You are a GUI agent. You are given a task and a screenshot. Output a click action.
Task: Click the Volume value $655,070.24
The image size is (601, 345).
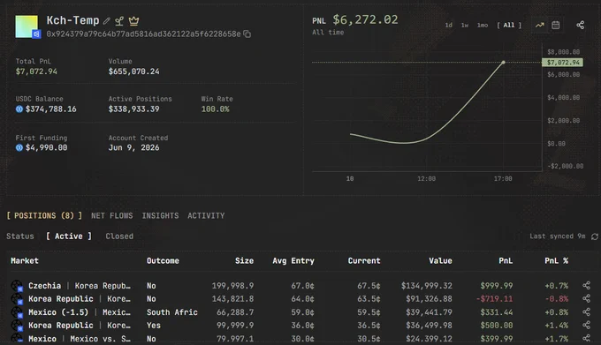pos(133,71)
